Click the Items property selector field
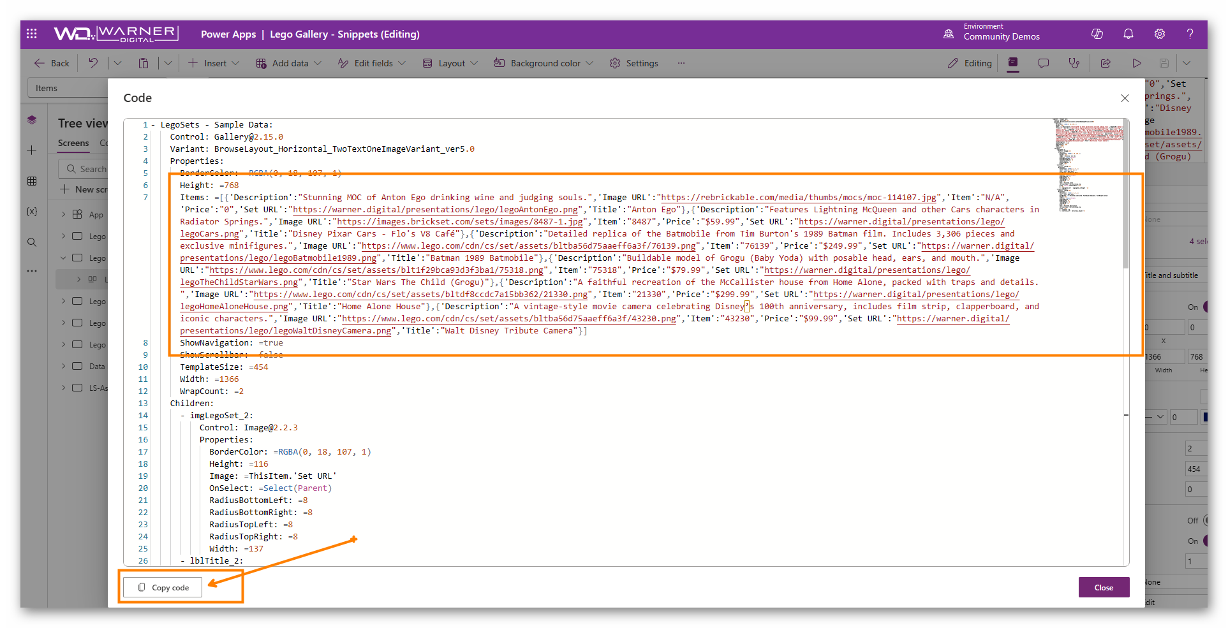Viewport: 1228px width, 628px height. click(68, 88)
